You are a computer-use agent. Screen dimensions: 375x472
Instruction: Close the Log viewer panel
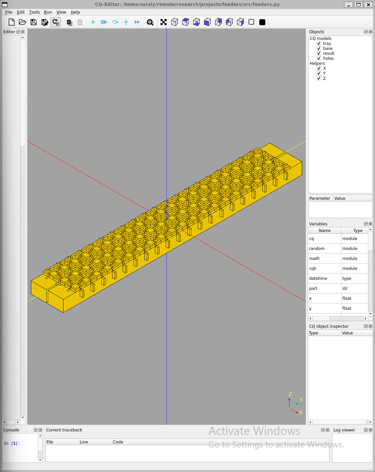click(x=370, y=430)
